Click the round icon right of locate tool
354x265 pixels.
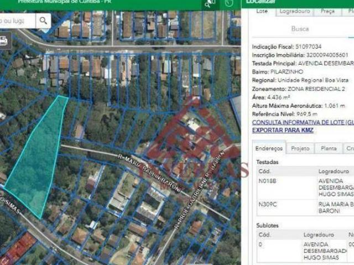tap(230, 4)
